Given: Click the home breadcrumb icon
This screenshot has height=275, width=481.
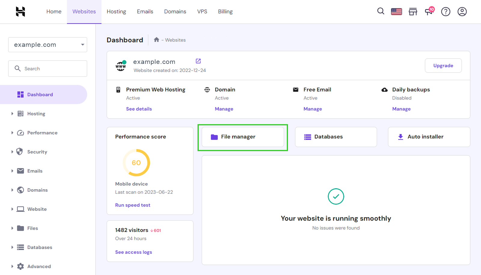Looking at the screenshot, I should click(156, 40).
